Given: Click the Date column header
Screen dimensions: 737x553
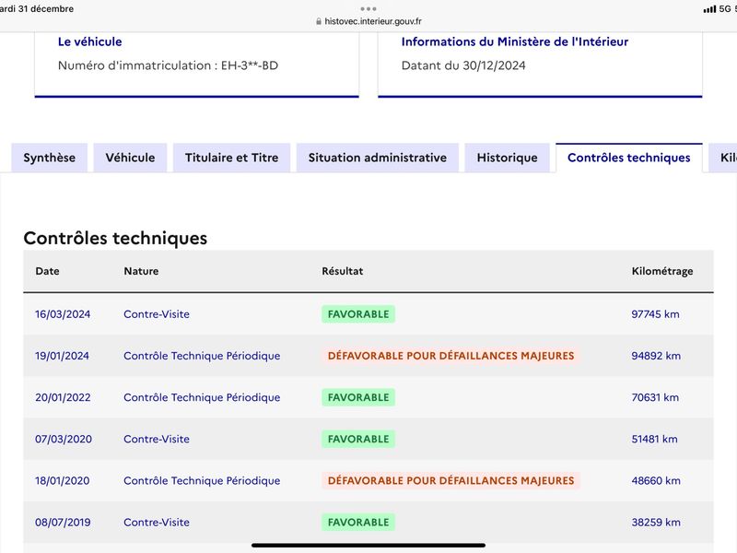Looking at the screenshot, I should point(48,271).
